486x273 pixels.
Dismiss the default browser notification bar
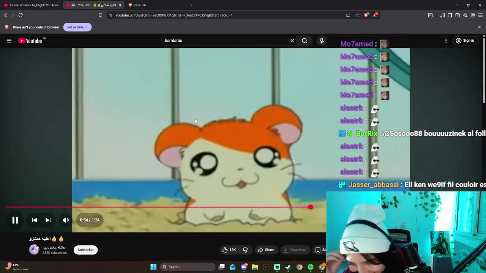tap(479, 27)
